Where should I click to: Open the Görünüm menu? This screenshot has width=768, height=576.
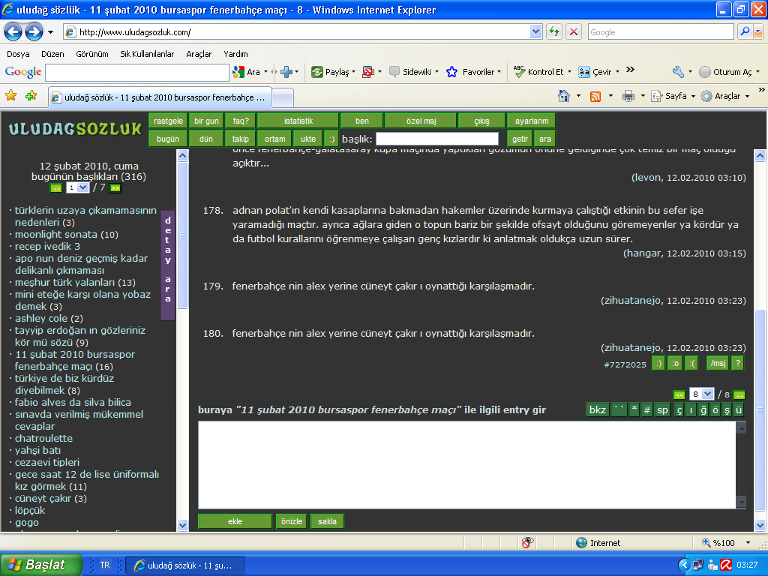92,54
